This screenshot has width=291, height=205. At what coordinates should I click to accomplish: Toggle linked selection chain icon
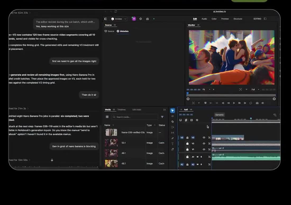point(186,120)
